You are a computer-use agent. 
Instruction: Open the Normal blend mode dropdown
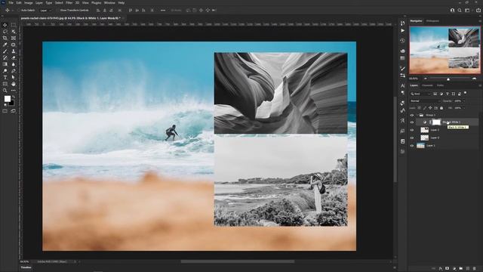[425, 100]
